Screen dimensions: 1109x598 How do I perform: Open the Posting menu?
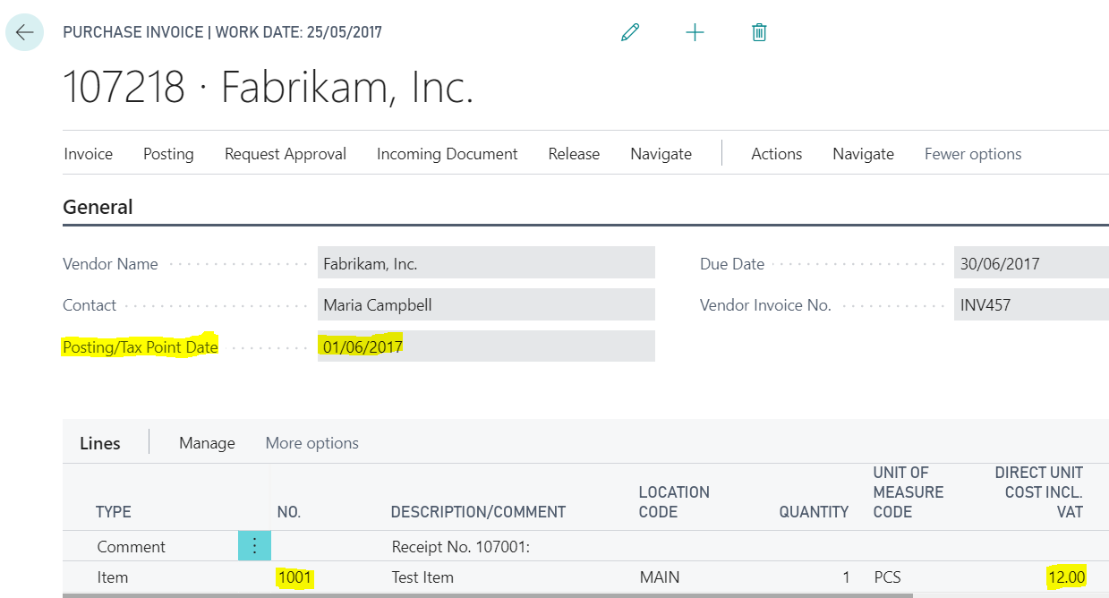pyautogui.click(x=168, y=154)
